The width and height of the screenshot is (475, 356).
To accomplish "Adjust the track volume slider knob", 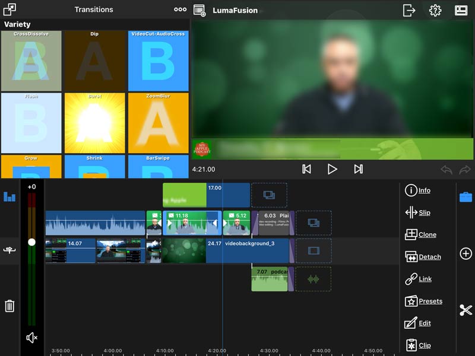I will (x=31, y=242).
